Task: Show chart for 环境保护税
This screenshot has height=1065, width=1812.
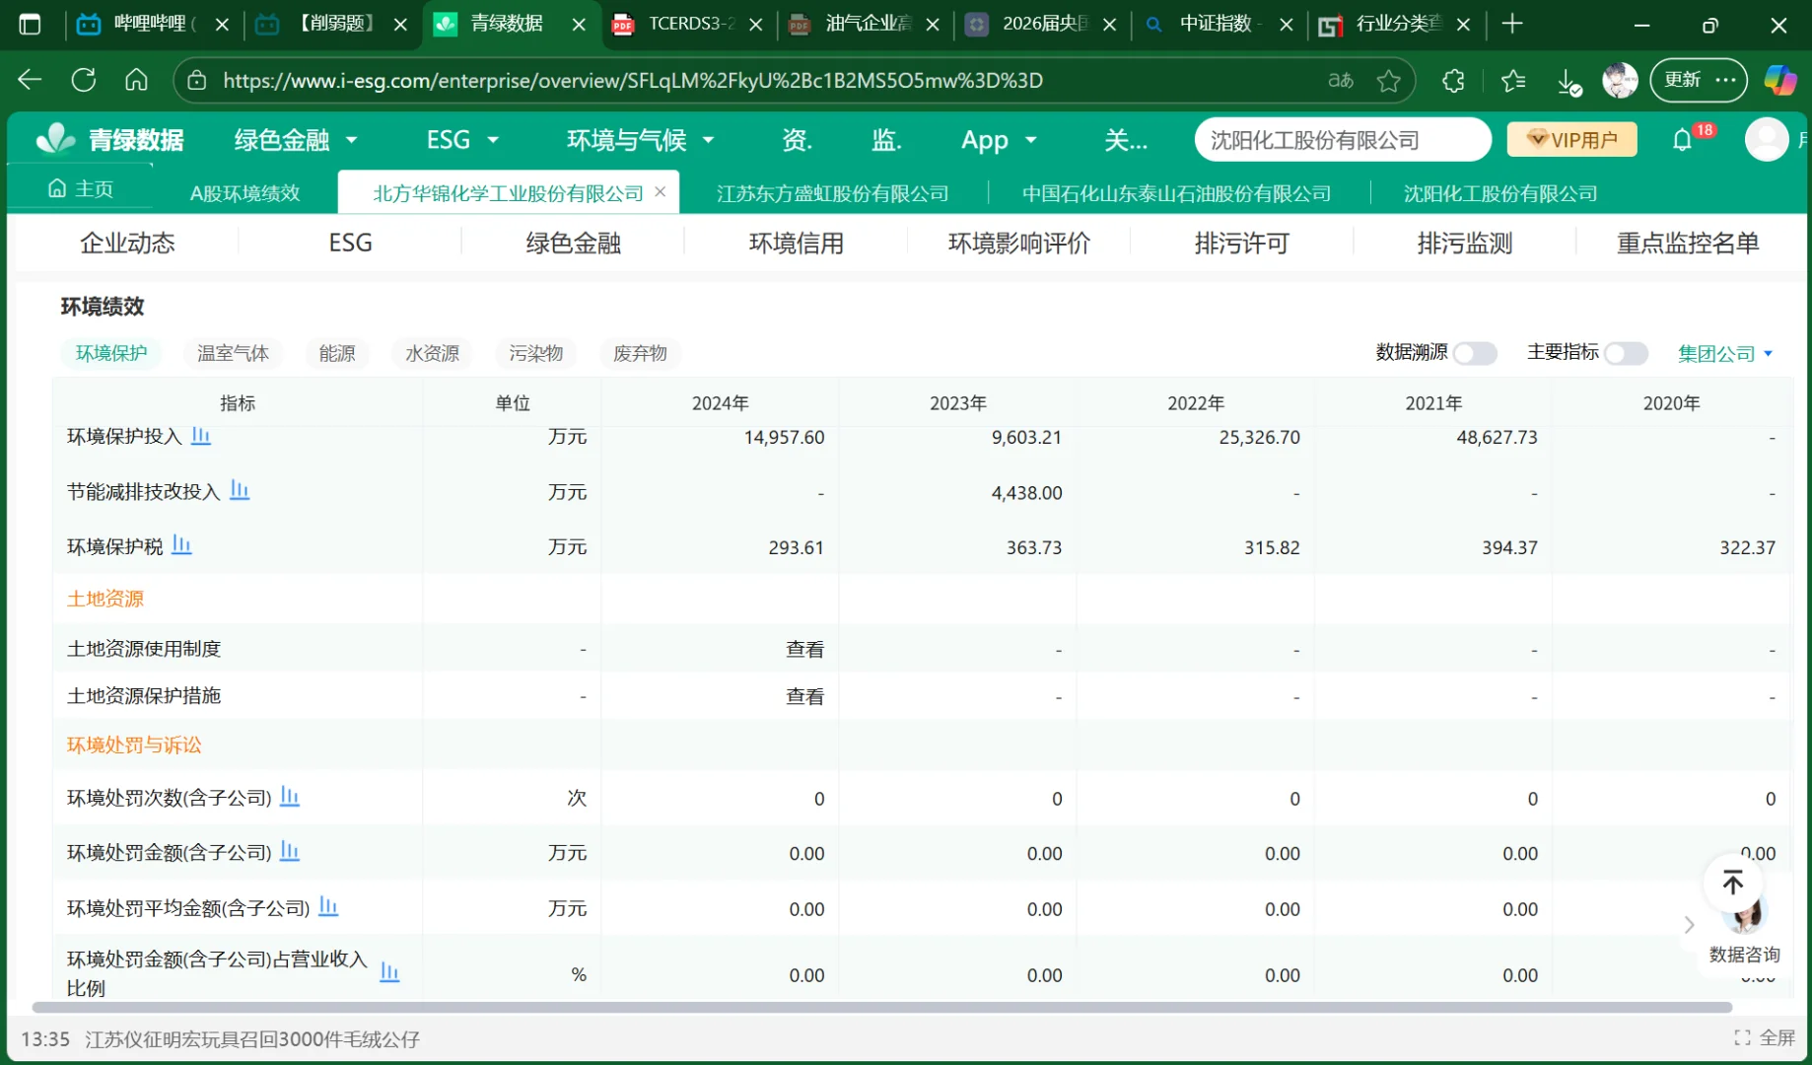Action: pos(181,544)
